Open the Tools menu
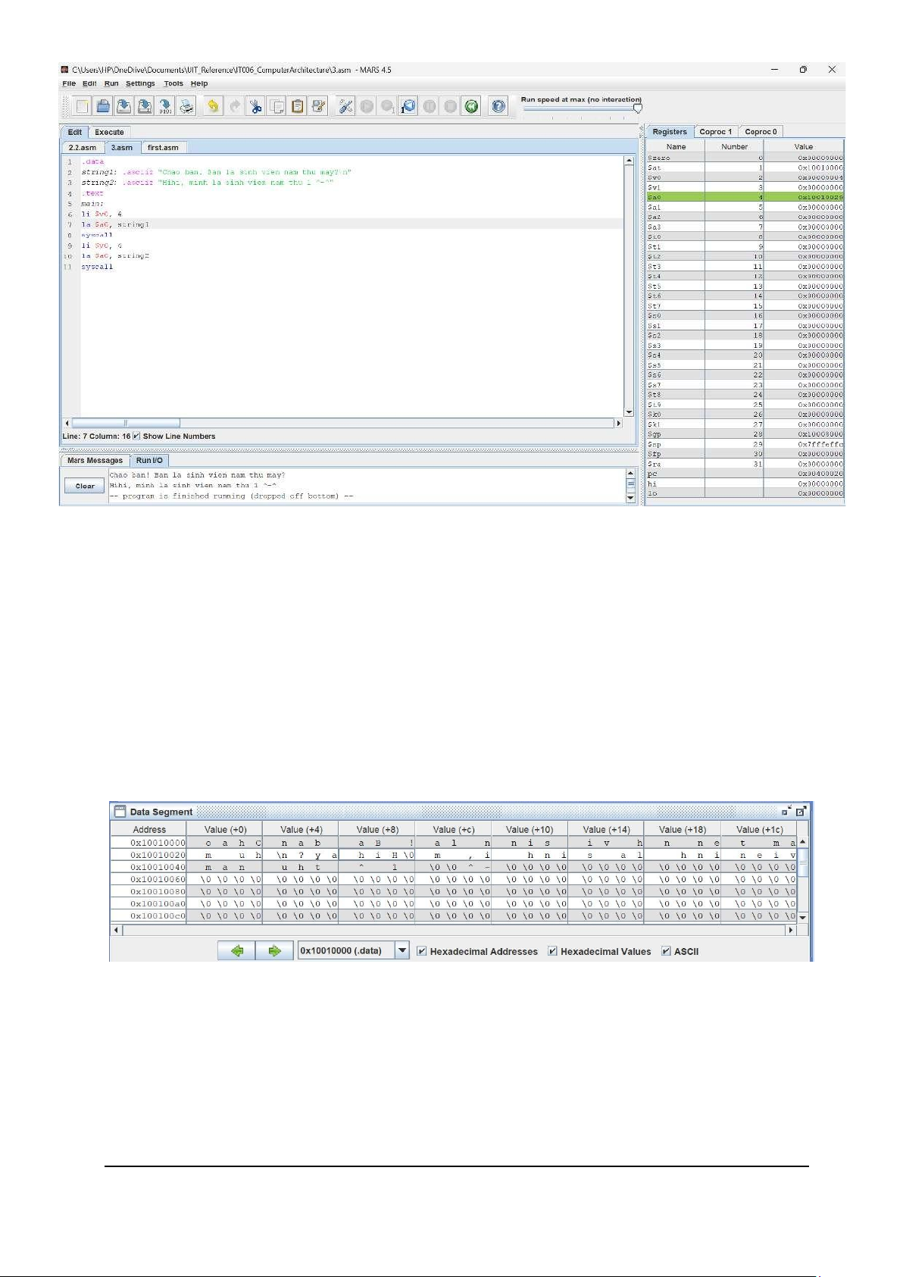 tap(173, 83)
